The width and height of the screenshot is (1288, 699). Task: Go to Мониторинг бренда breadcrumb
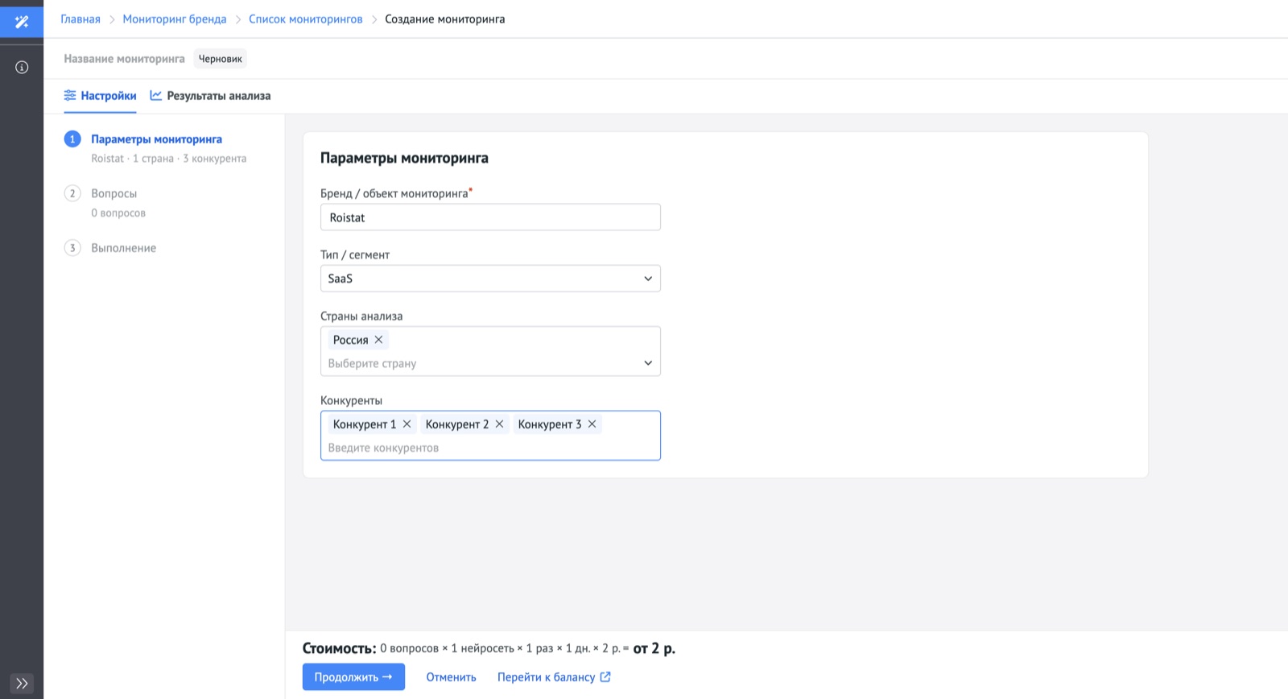click(175, 19)
